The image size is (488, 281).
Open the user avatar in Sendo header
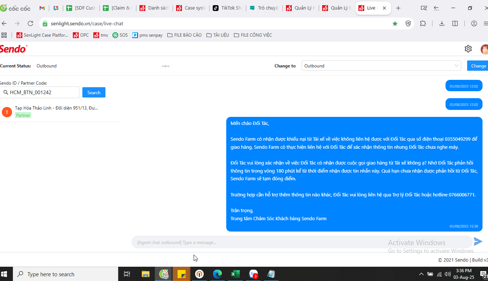click(484, 49)
